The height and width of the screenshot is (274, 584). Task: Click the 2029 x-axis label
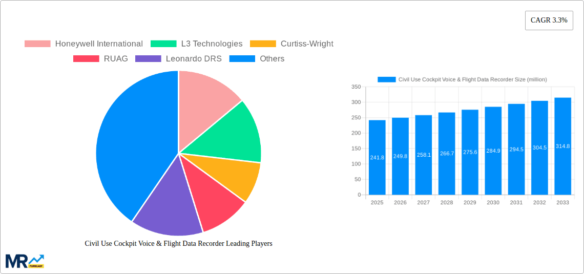470,202
